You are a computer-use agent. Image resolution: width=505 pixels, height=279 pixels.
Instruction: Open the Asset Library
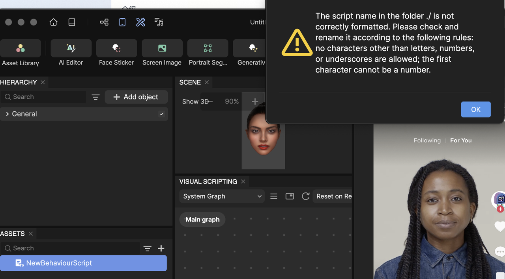click(x=21, y=53)
